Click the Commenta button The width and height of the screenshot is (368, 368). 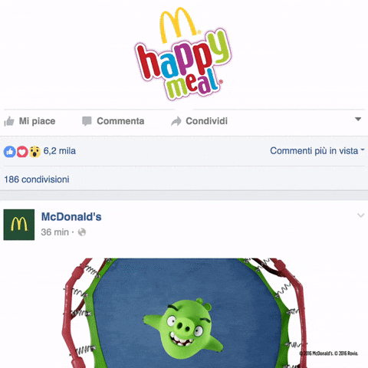(113, 121)
